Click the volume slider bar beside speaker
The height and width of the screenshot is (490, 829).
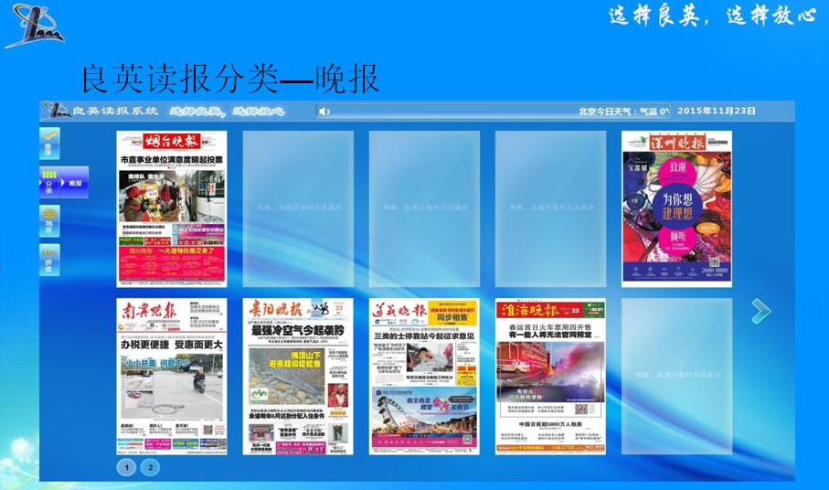point(439,112)
